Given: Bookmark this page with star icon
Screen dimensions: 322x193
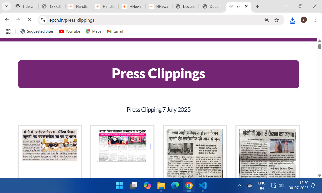Looking at the screenshot, I should coord(277,20).
